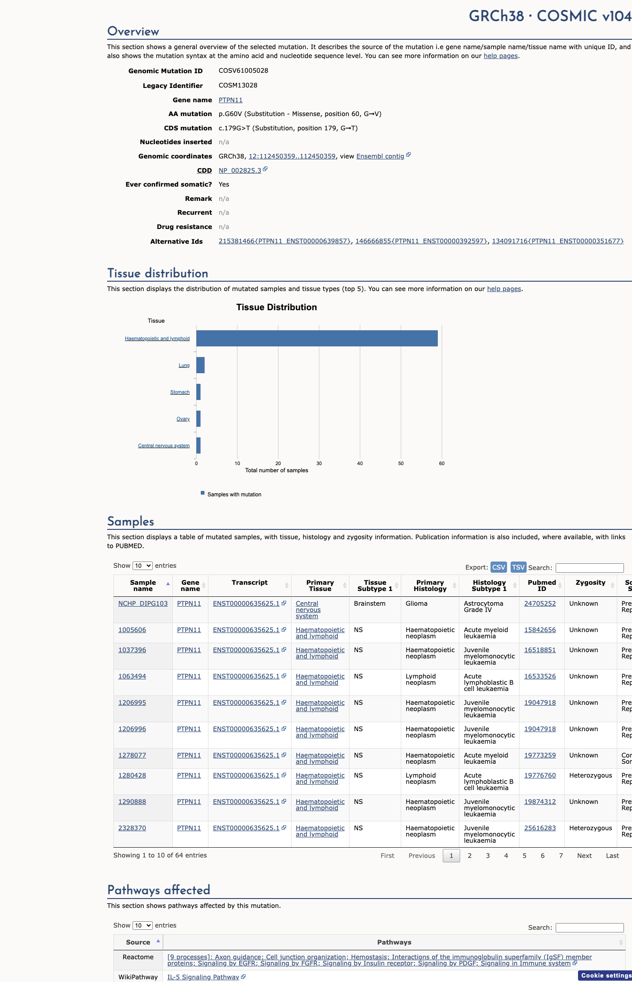Image resolution: width=632 pixels, height=982 pixels.
Task: Select Haematopoietic and lymphoid chart label
Action: 157,338
